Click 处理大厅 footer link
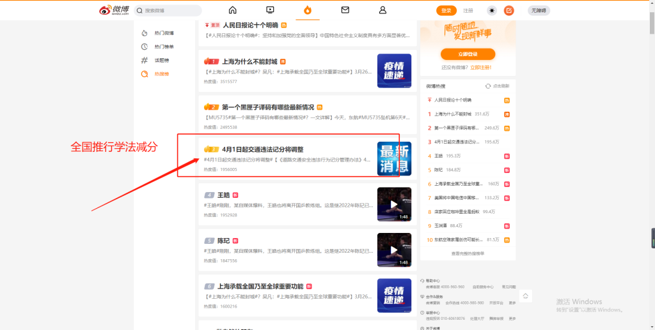This screenshot has height=330, width=655. (477, 319)
